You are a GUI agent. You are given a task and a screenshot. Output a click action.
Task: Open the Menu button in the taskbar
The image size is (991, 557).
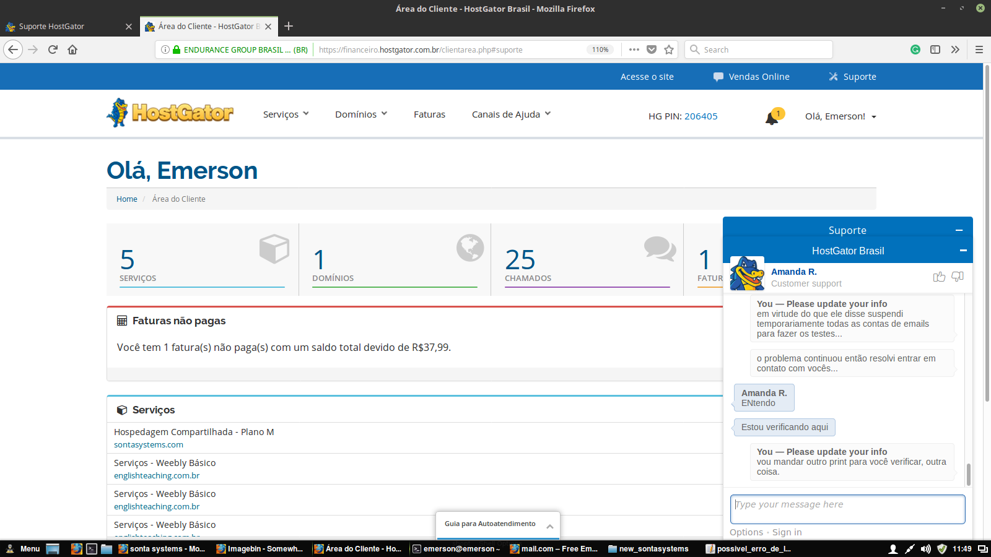click(23, 549)
